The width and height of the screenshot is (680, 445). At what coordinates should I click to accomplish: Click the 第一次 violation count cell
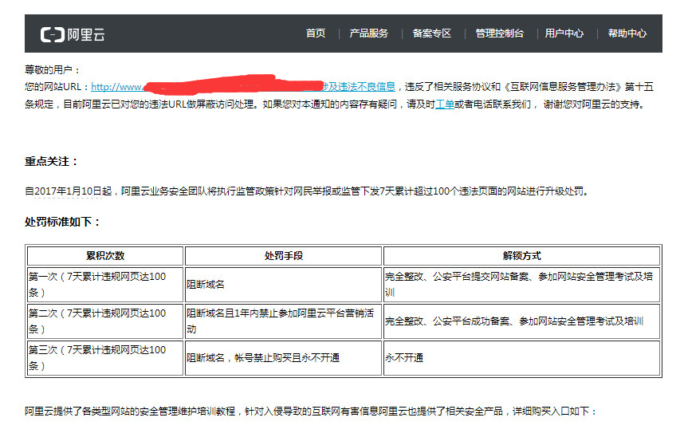click(105, 285)
